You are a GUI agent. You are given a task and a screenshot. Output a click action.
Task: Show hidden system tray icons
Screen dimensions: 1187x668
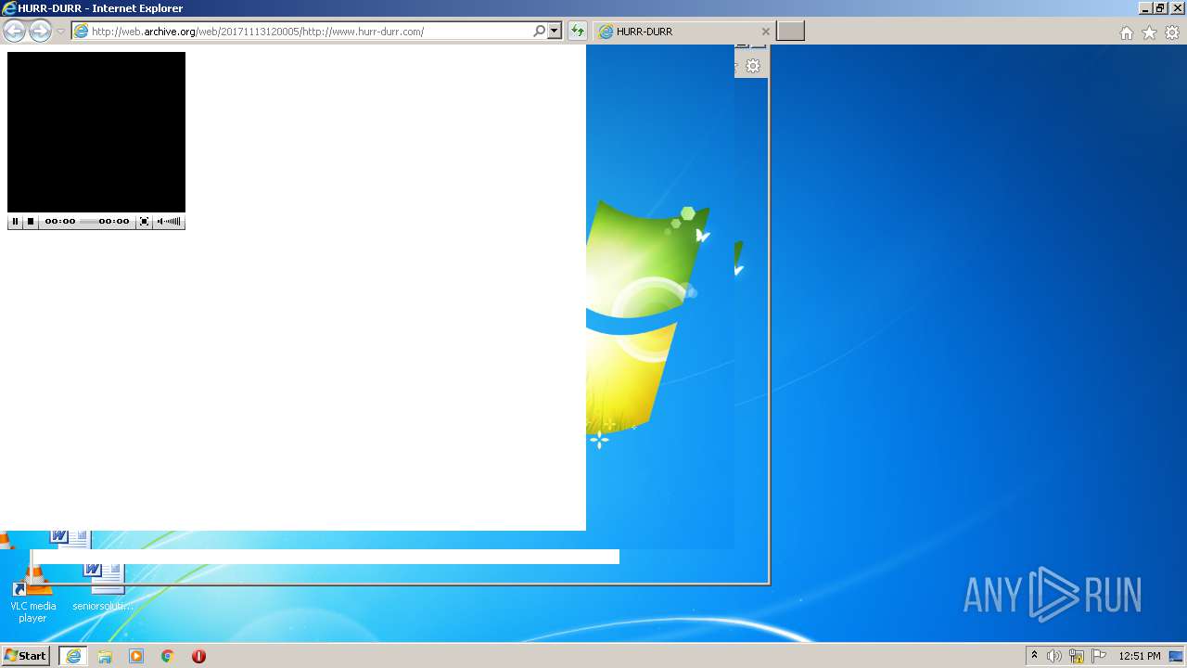(x=1035, y=656)
